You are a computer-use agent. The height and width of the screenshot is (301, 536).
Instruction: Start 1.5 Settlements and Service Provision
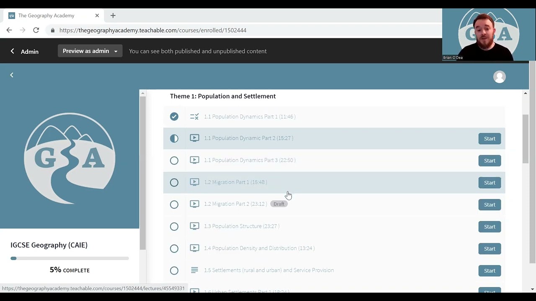click(x=490, y=270)
